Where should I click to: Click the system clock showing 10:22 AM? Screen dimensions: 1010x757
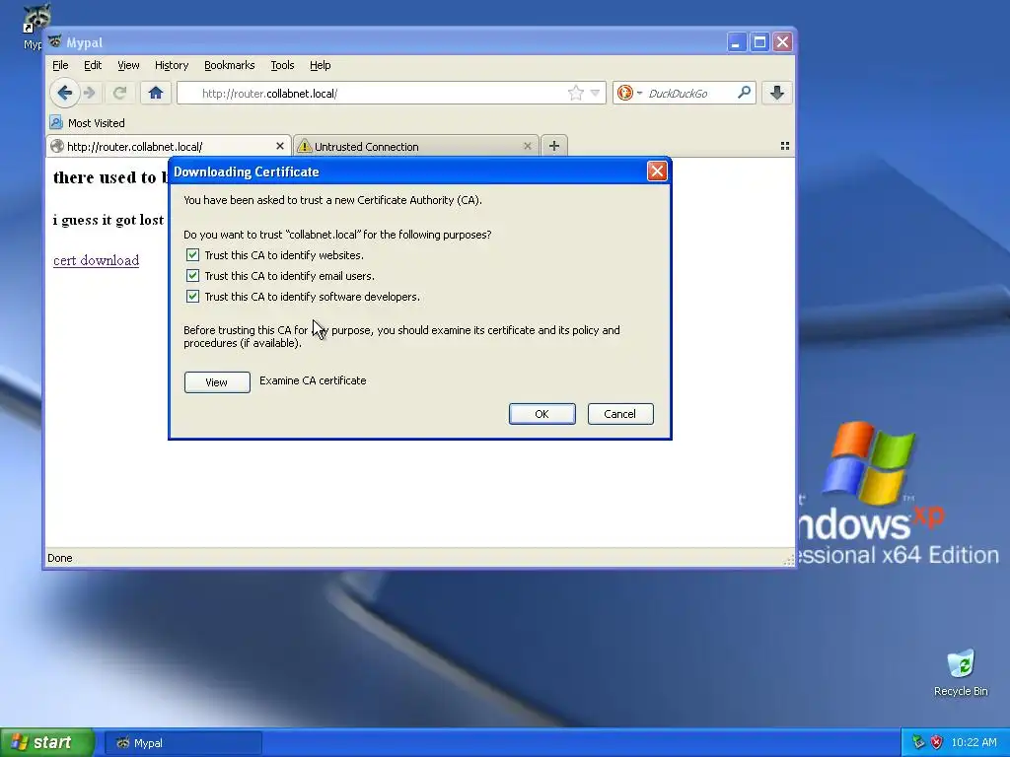974,742
